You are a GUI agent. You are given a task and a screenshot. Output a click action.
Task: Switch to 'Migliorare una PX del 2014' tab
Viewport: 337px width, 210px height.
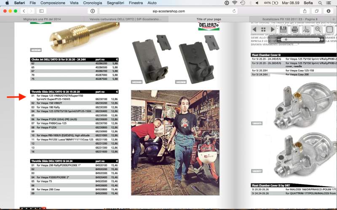click(42, 19)
